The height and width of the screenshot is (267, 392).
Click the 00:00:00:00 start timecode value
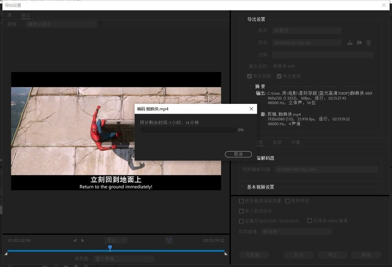tap(289, 221)
